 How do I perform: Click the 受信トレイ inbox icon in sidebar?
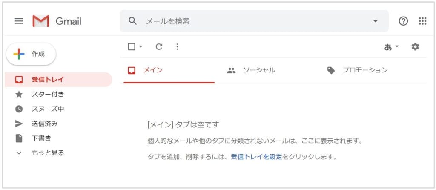19,80
